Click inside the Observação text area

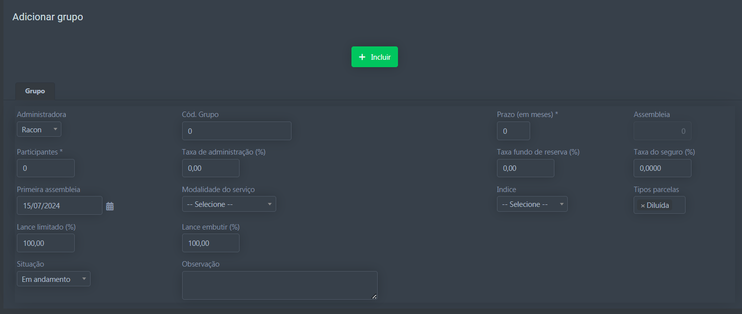point(279,285)
